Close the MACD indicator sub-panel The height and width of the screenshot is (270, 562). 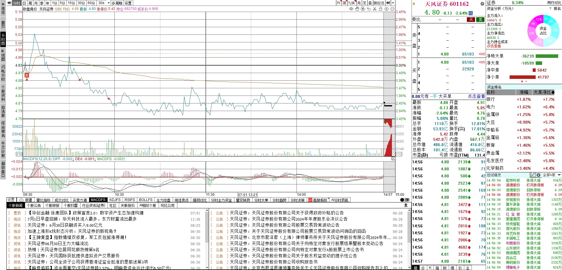pyautogui.click(x=393, y=158)
